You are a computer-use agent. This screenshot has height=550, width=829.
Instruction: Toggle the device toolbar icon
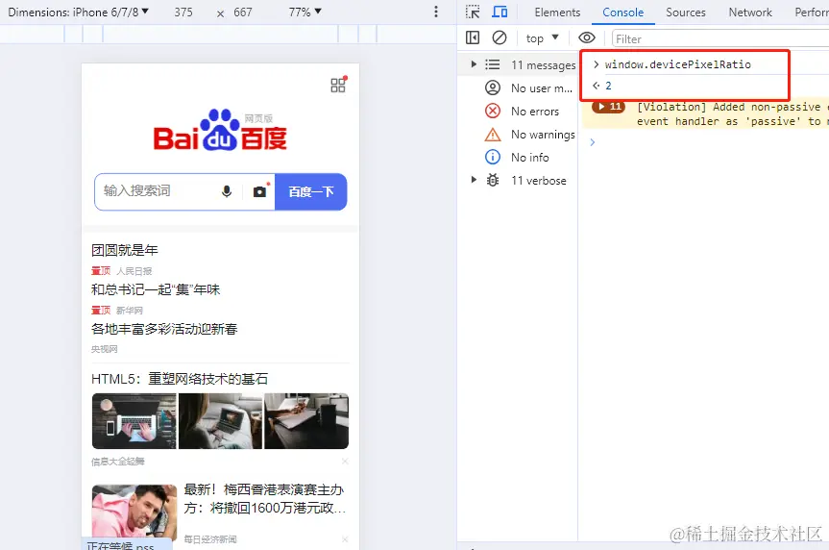[500, 12]
